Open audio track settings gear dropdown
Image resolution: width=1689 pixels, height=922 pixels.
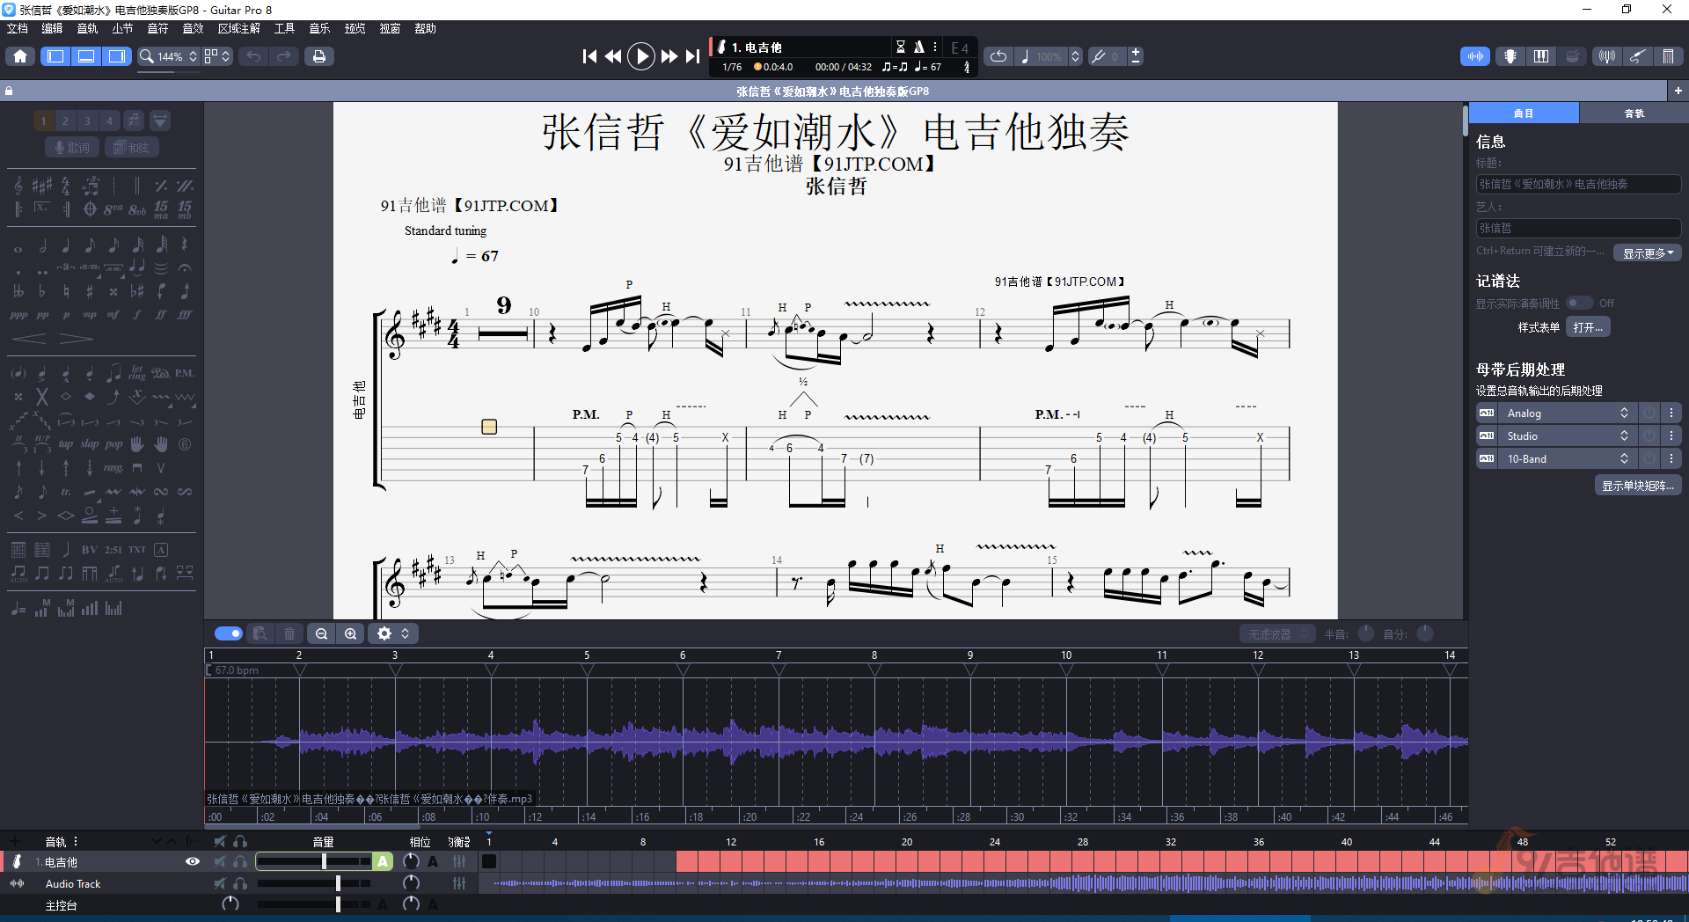393,633
